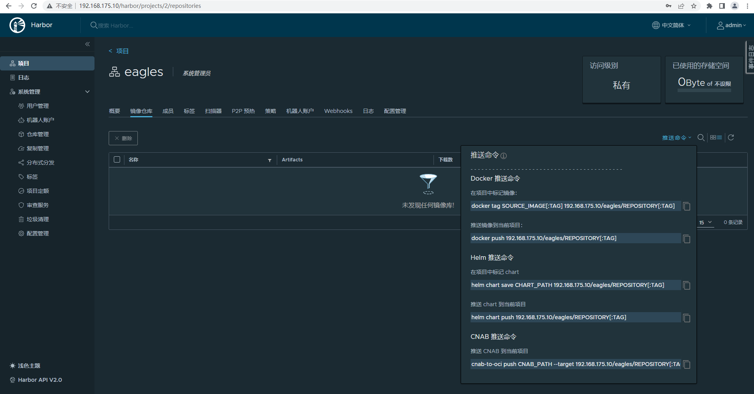Image resolution: width=754 pixels, height=394 pixels.
Task: Copy the docker tag command
Action: [x=687, y=206]
